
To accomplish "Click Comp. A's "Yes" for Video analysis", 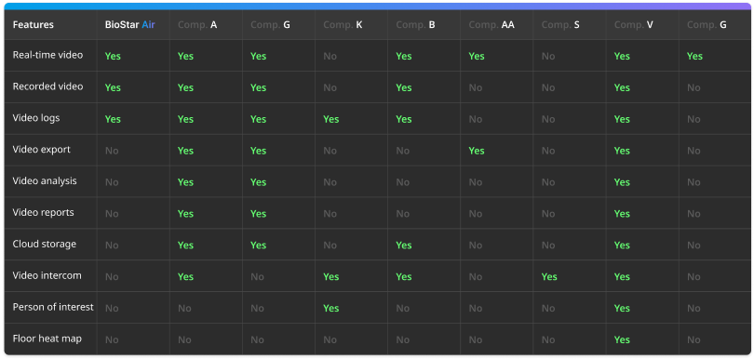I will (185, 182).
